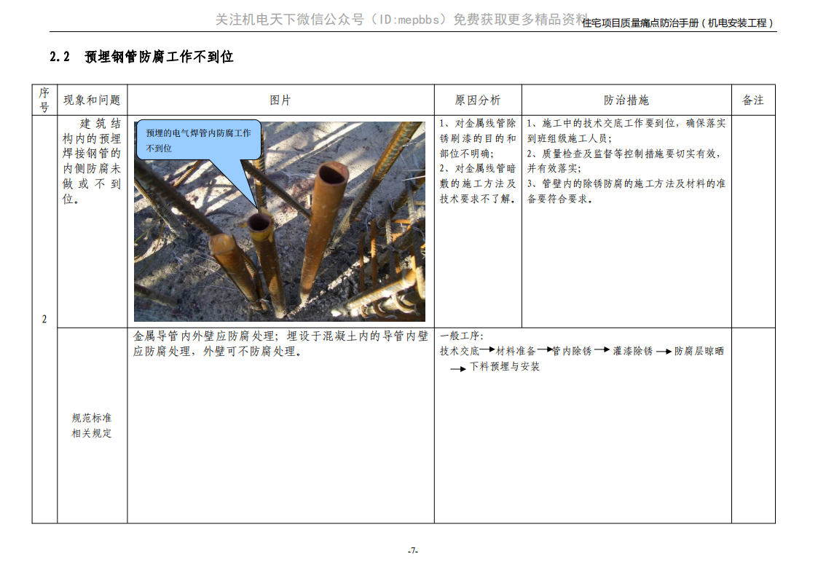818x578 pixels.
Task: Click the 防腐层晾晒 step in the process flow
Action: (699, 351)
